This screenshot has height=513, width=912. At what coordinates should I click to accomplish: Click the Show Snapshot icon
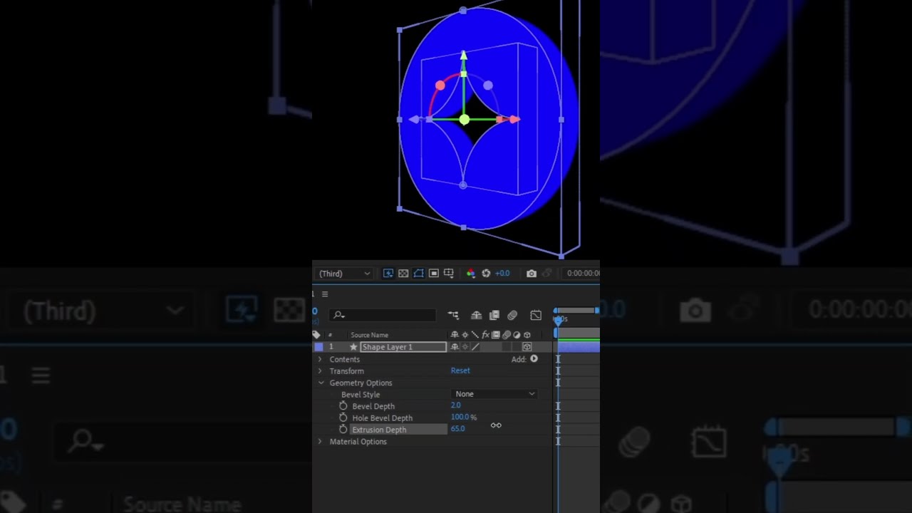pyautogui.click(x=547, y=274)
